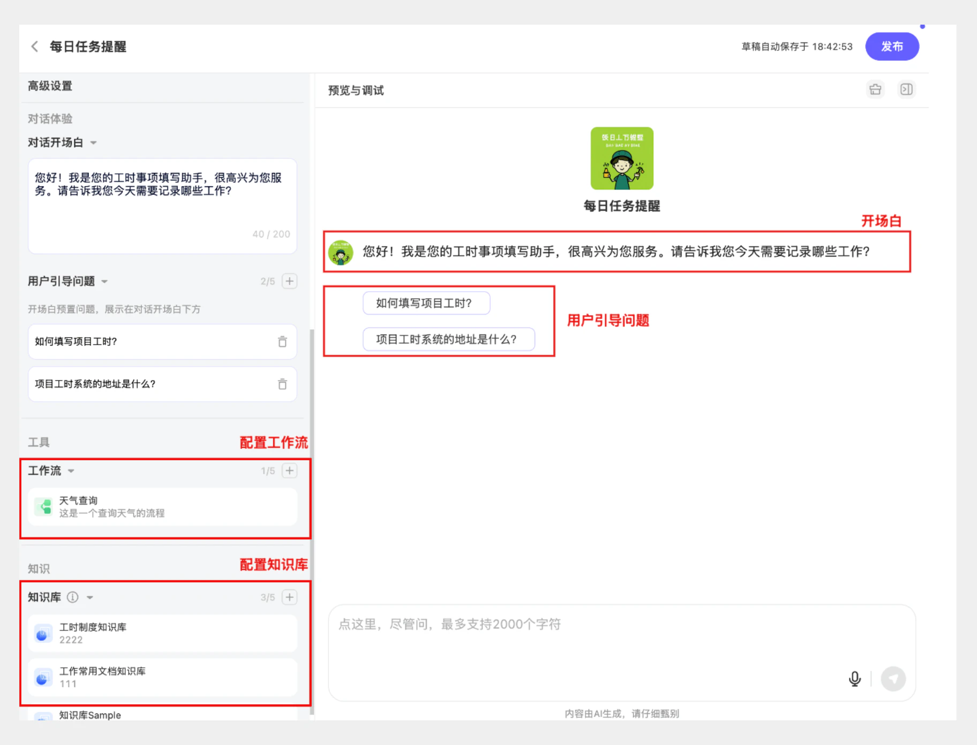Click suggested question 项目工时系统的地址是什么?
Screen dimensions: 977x745
tap(449, 339)
